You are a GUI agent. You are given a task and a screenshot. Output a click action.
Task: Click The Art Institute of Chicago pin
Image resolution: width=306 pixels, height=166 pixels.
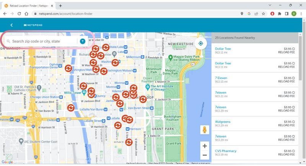[x=148, y=87]
